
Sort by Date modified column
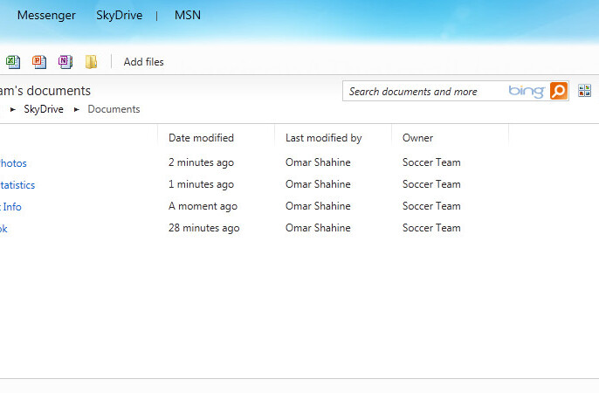point(201,138)
